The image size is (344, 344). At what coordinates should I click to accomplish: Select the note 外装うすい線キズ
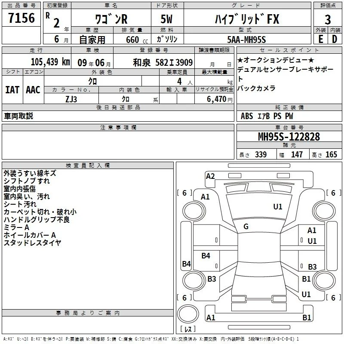pyautogui.click(x=30, y=173)
